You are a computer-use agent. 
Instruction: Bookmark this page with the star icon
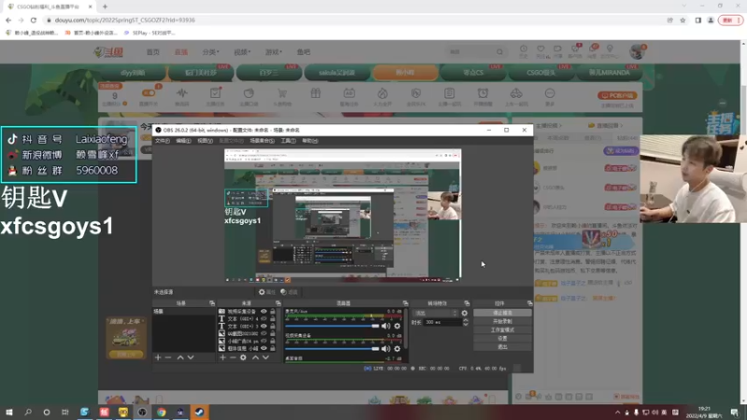pos(683,20)
